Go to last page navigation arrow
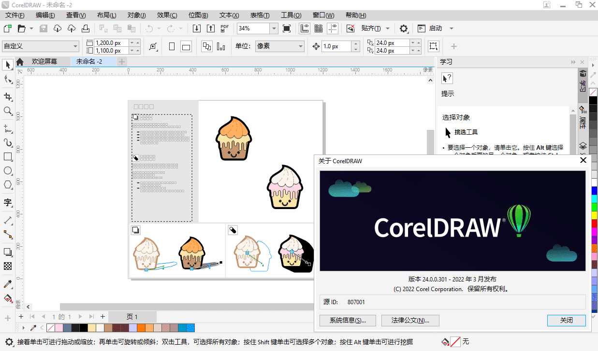Viewport: 598px width, 351px height. (92, 317)
